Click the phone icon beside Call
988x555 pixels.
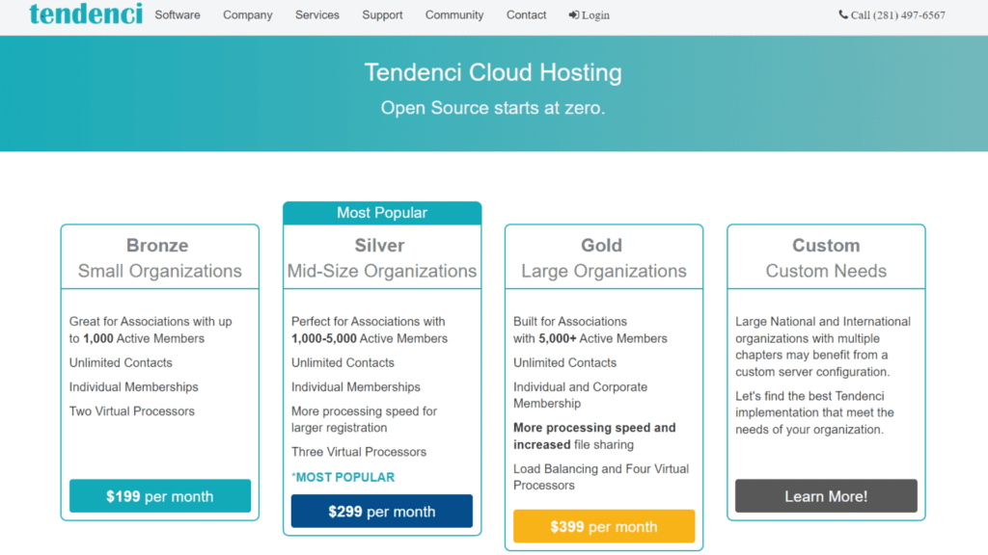click(843, 14)
